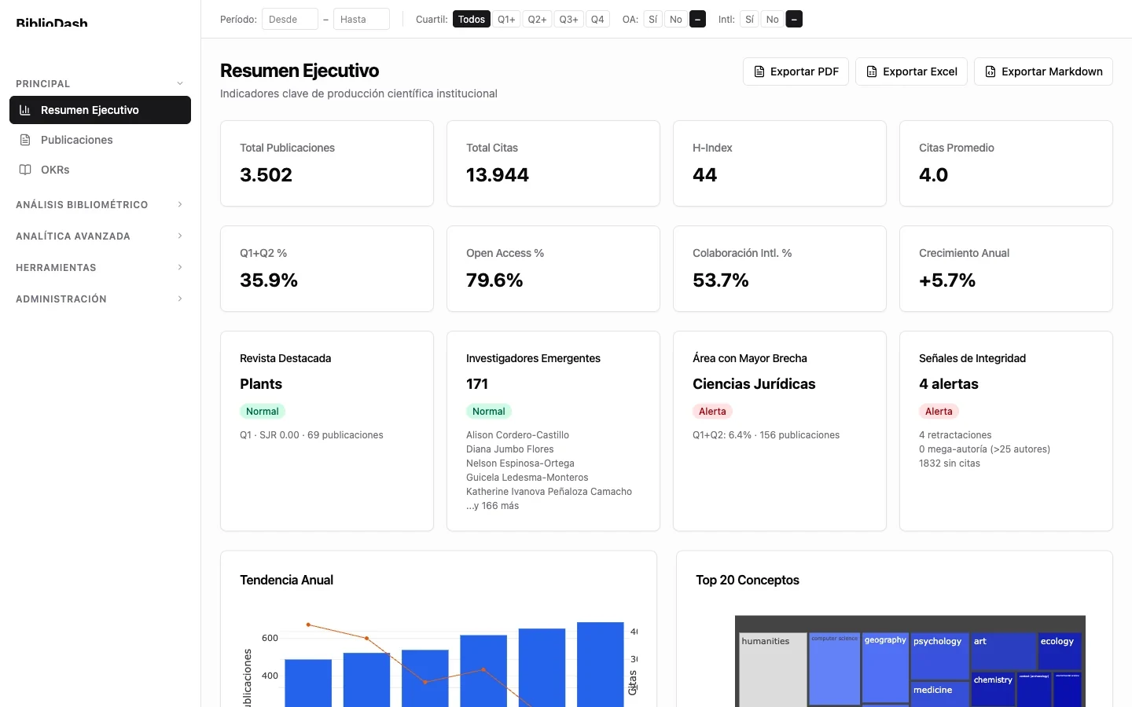
Task: Export the report as PDF
Action: (x=796, y=71)
